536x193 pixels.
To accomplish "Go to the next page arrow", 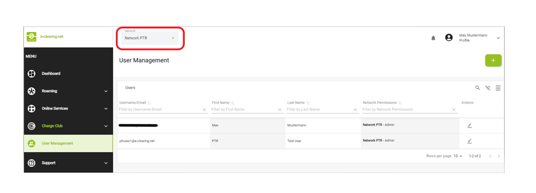I will point(499,156).
